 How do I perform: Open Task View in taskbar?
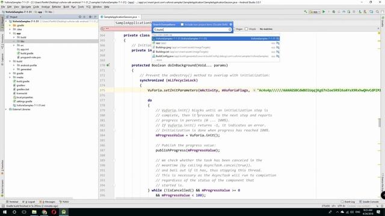[x=24, y=212]
